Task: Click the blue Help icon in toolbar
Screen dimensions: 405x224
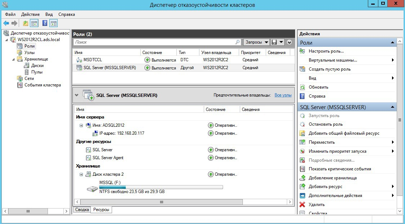Action: coord(45,23)
